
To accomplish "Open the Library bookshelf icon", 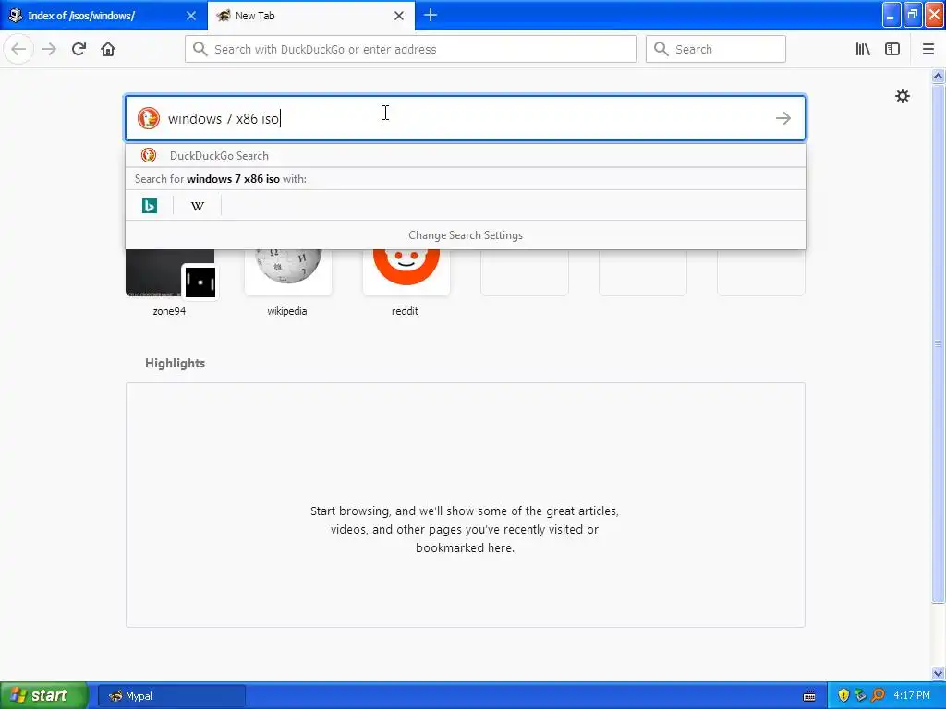I will pos(863,49).
